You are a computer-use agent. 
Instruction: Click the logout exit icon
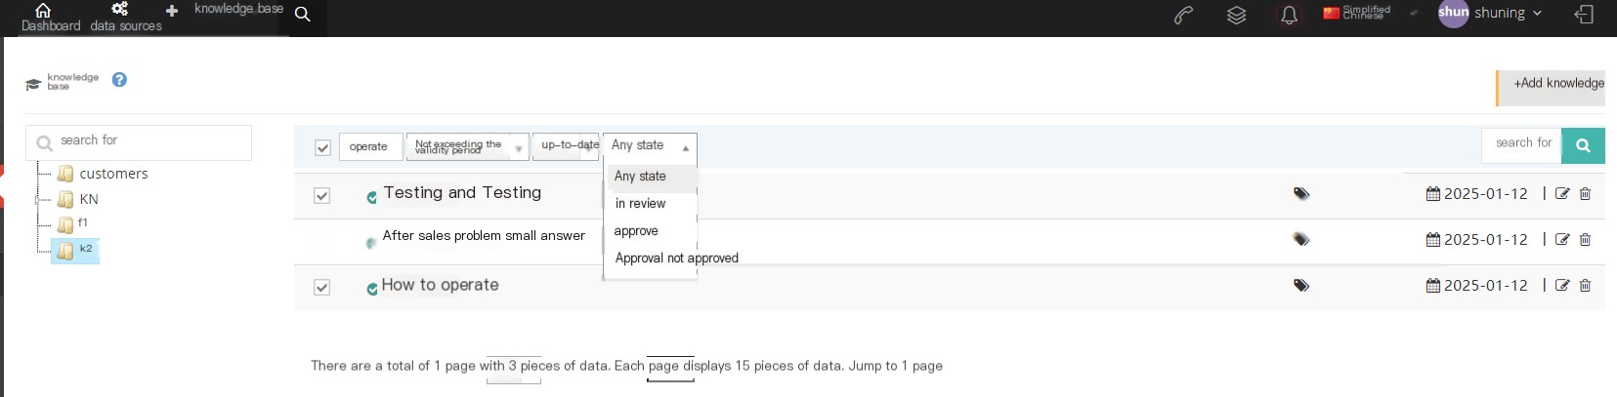coord(1585,14)
